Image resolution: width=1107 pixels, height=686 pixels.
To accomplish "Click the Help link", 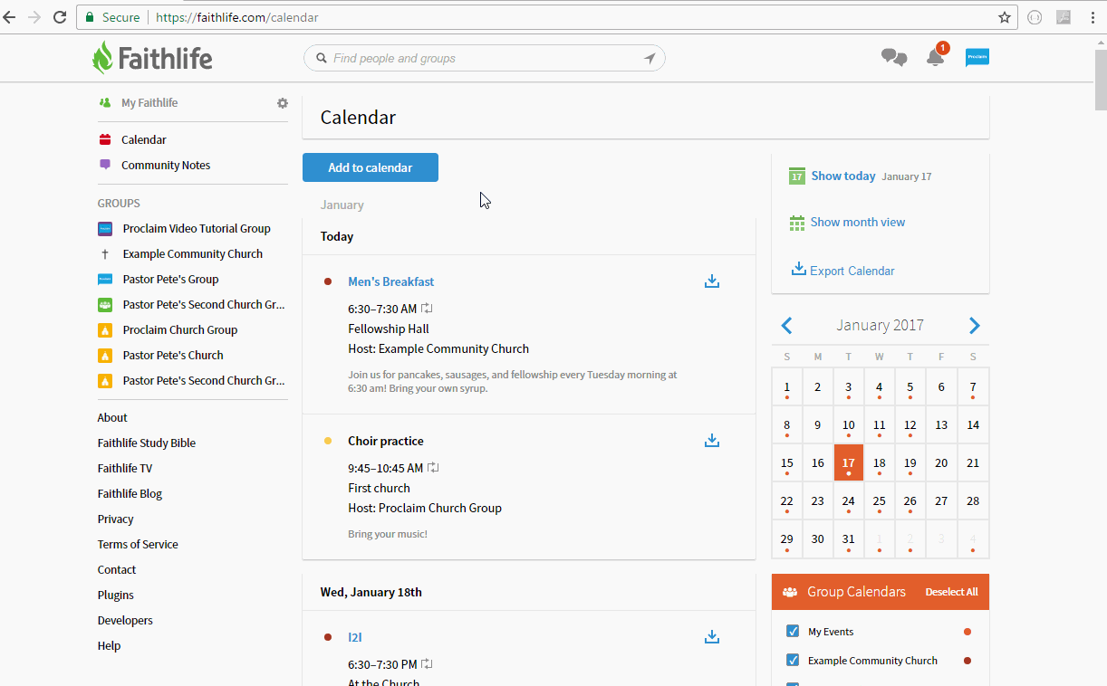I will point(109,646).
